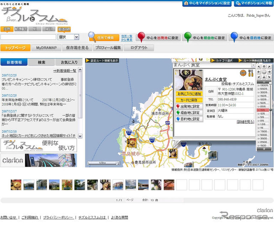Image resolution: width=274 pixels, height=225 pixels.
Task: Click the underlined まんぷく食堂 title link
Action: (216, 79)
